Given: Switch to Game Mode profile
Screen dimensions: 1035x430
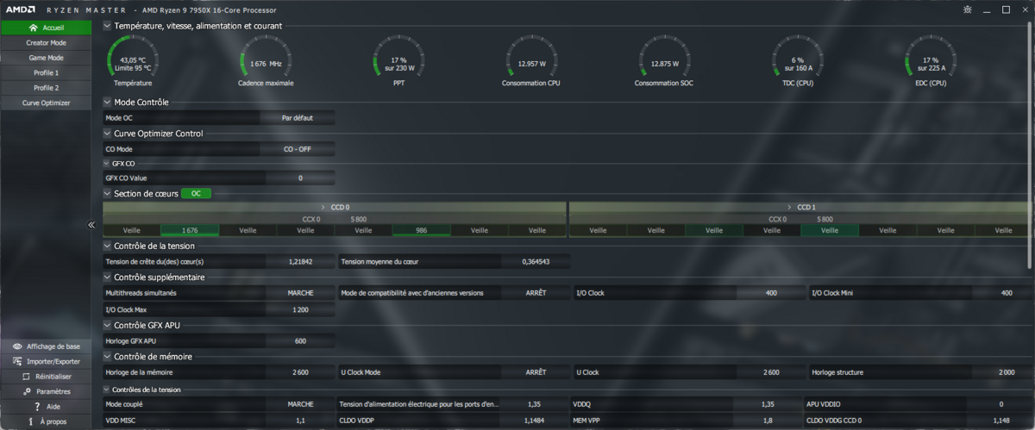Looking at the screenshot, I should click(x=45, y=58).
